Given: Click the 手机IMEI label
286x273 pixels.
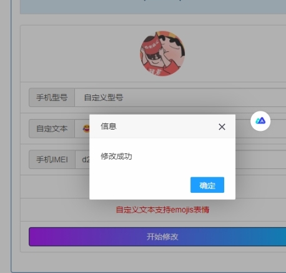Looking at the screenshot, I should coord(52,160).
